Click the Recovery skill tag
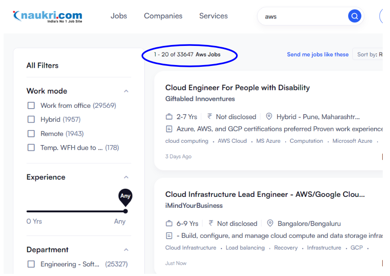The height and width of the screenshot is (276, 390). (x=286, y=248)
